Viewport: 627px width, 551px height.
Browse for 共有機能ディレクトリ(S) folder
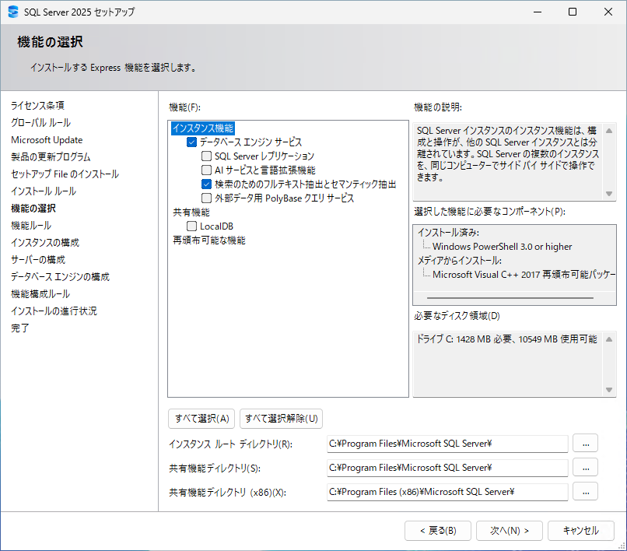click(586, 468)
